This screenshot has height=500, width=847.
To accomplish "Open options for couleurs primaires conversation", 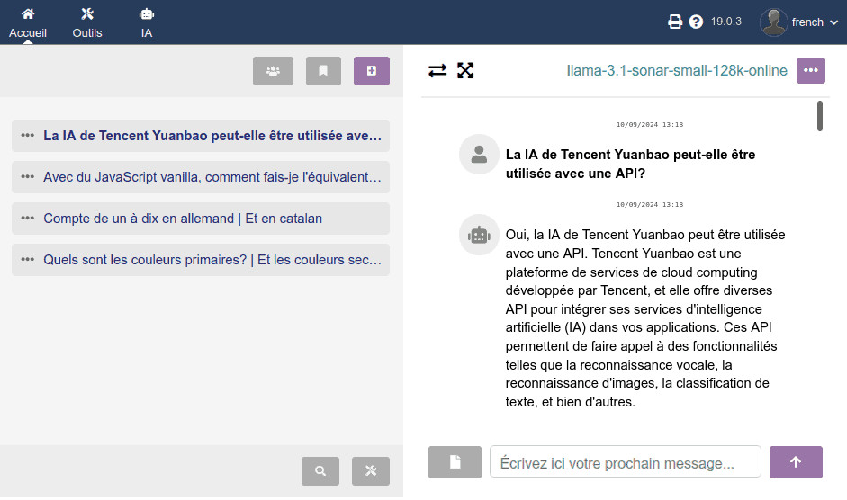I will tap(28, 260).
